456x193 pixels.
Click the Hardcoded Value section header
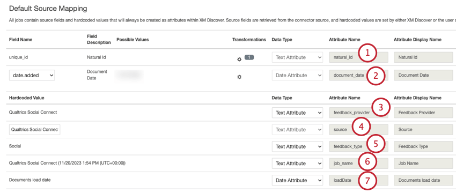27,98
